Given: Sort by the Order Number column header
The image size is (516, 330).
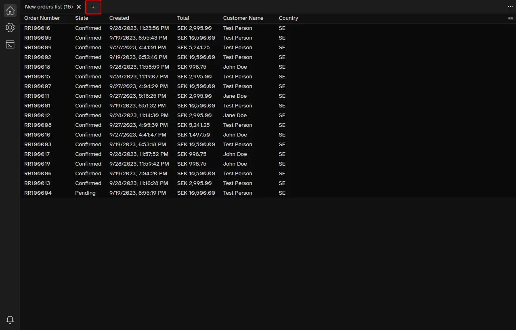Looking at the screenshot, I should (x=42, y=18).
